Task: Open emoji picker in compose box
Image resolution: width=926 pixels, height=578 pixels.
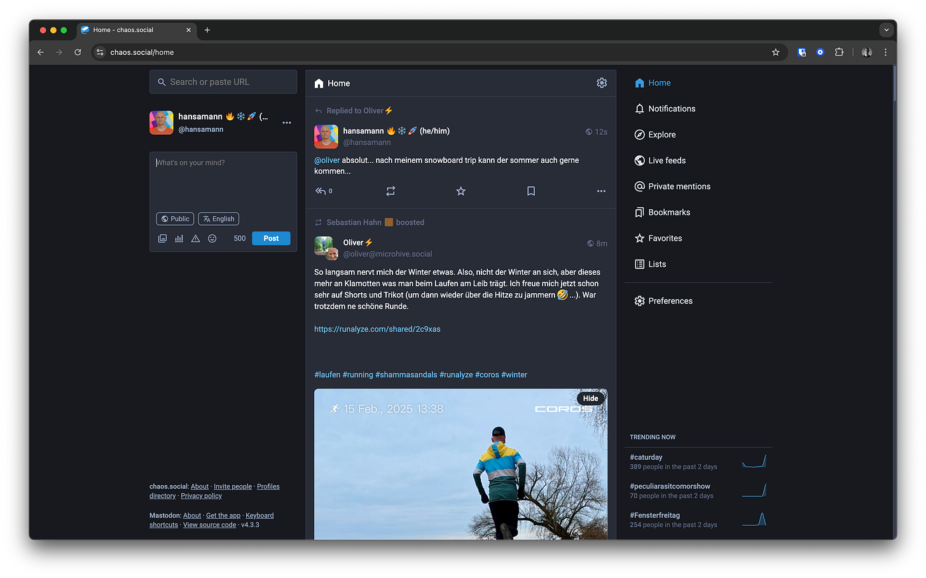Action: click(212, 238)
